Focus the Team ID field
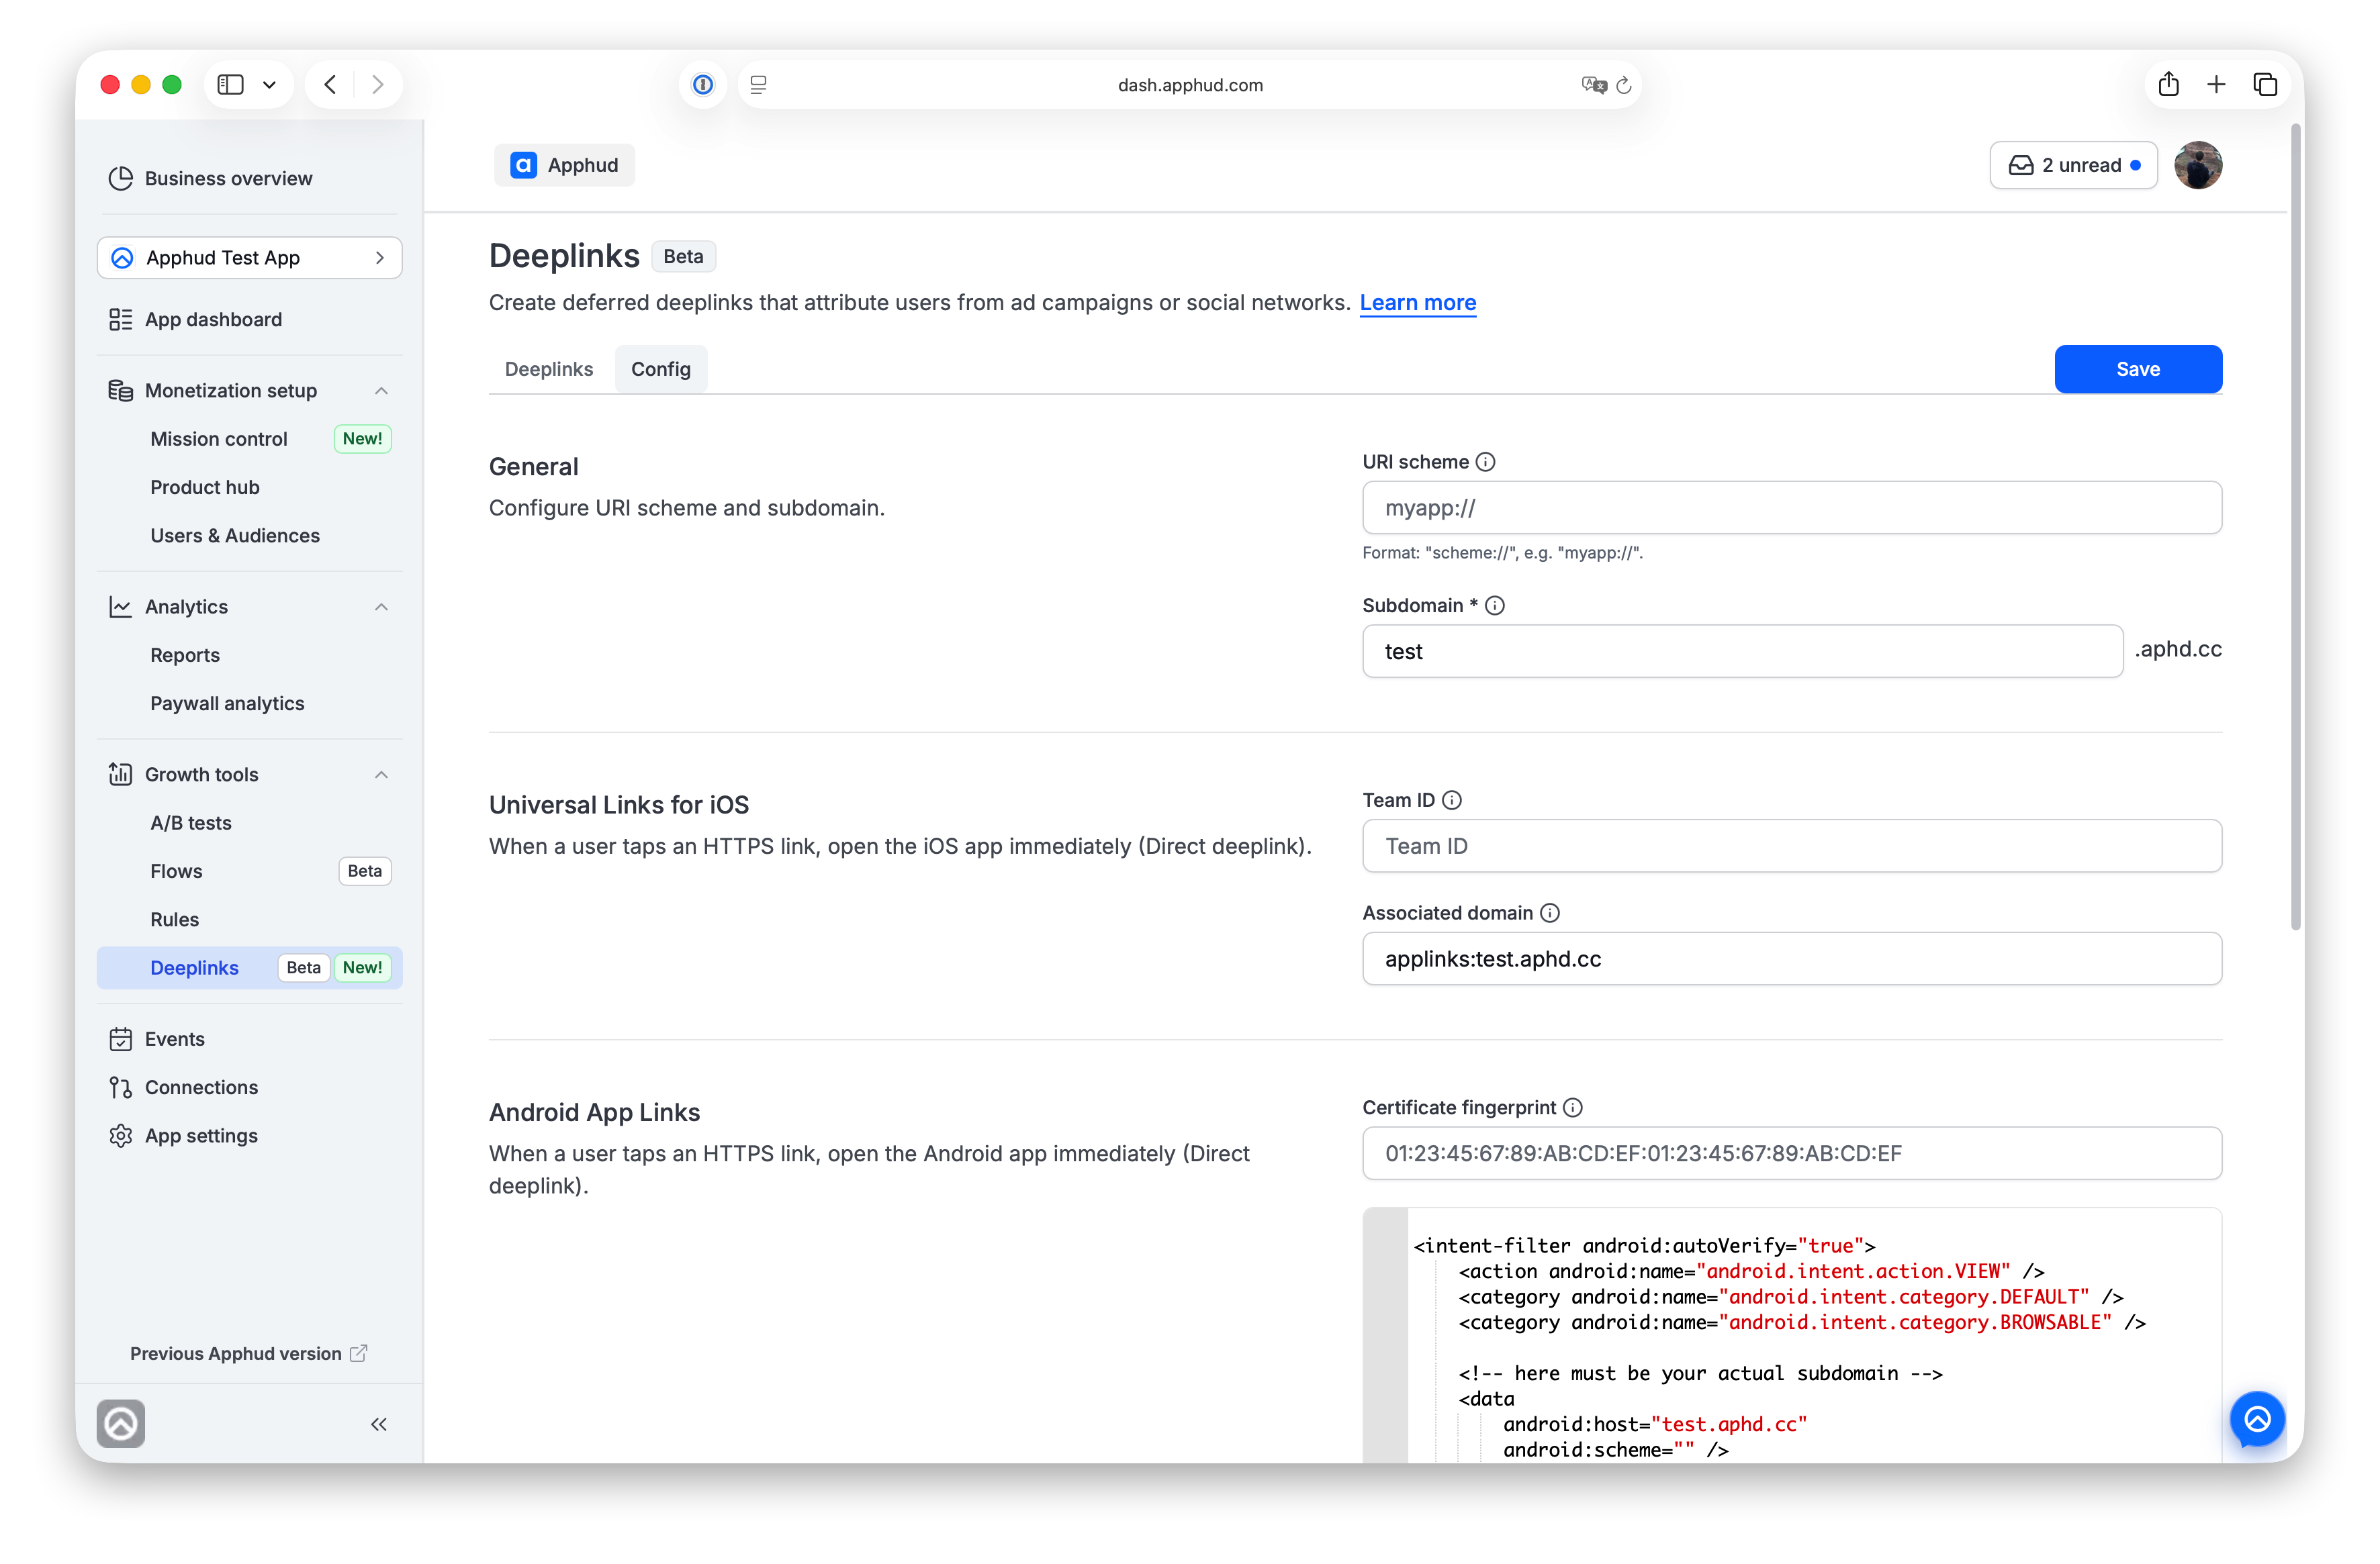This screenshot has height=1564, width=2380. (x=1792, y=846)
